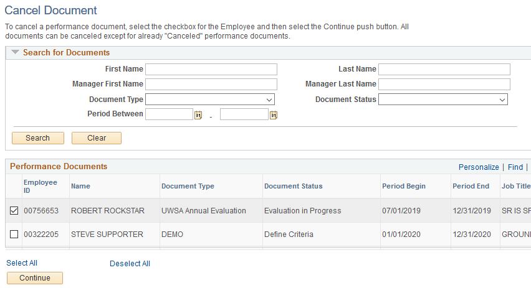Click the Cancel Document page heading

click(x=51, y=10)
